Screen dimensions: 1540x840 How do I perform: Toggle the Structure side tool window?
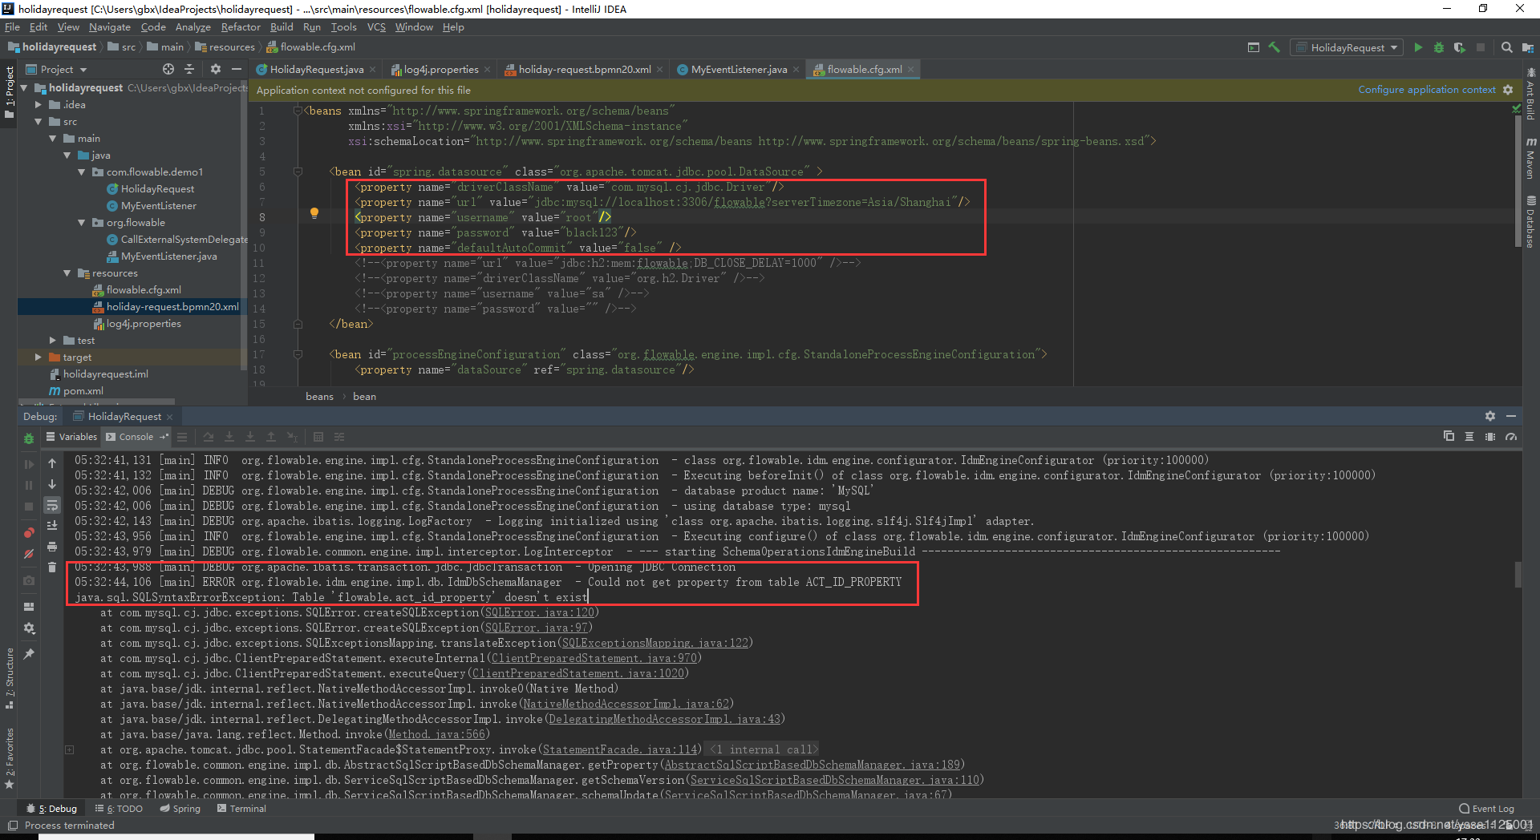(9, 678)
